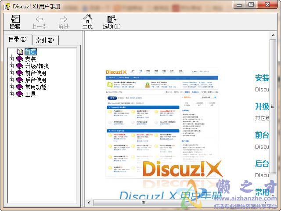
Task: Select the 首页 tree item
Action: point(31,52)
